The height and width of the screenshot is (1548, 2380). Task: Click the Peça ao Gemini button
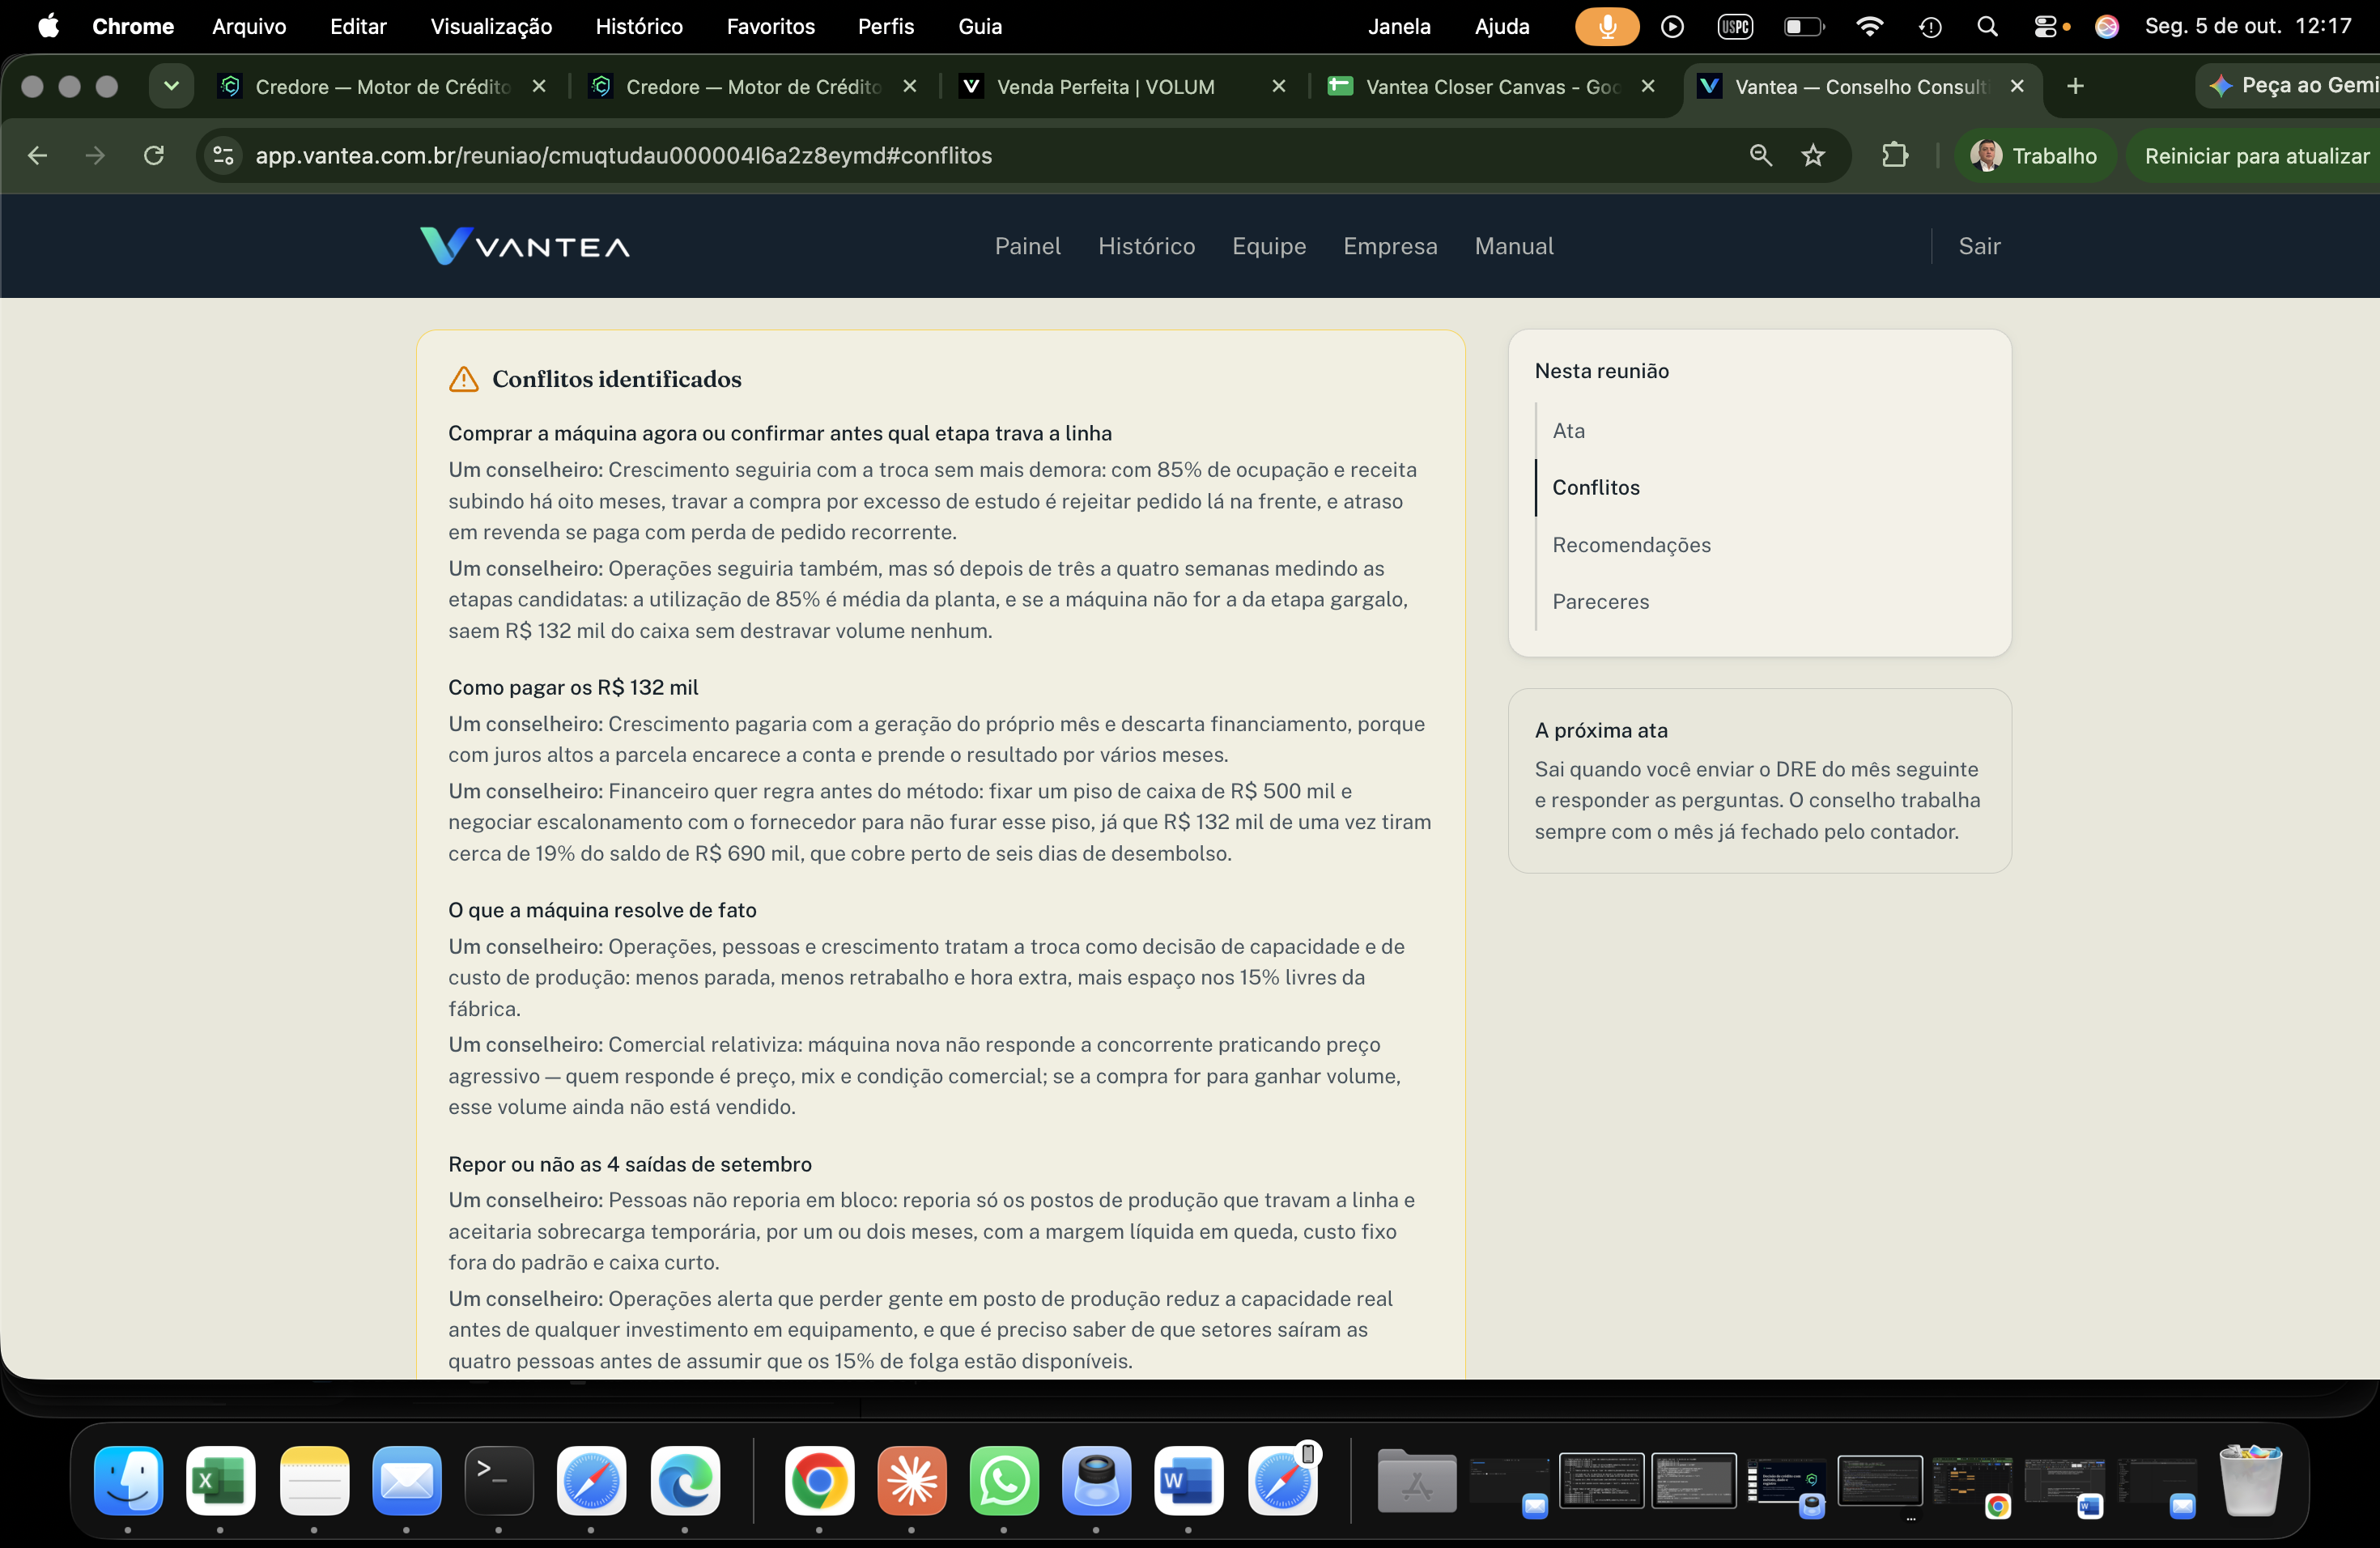coord(2292,86)
